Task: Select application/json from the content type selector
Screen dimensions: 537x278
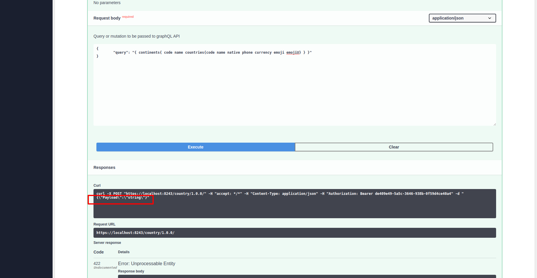Action: [462, 18]
